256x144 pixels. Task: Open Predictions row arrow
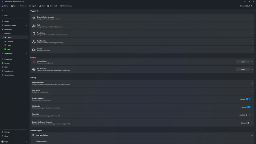tap(252, 34)
